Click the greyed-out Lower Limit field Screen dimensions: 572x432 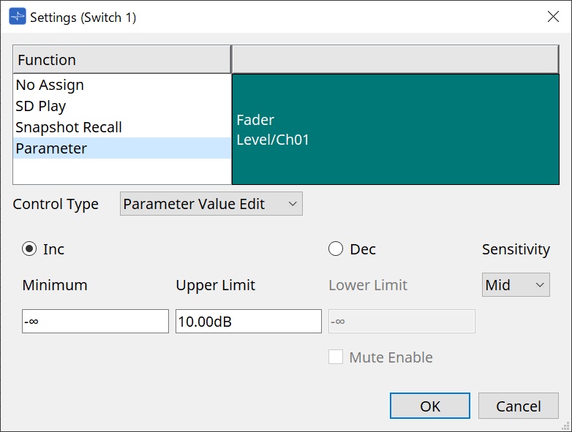coord(402,321)
